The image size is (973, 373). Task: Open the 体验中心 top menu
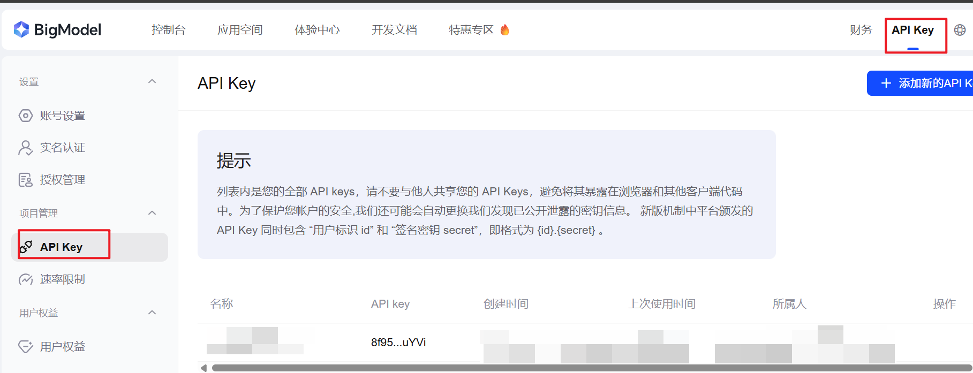click(318, 30)
